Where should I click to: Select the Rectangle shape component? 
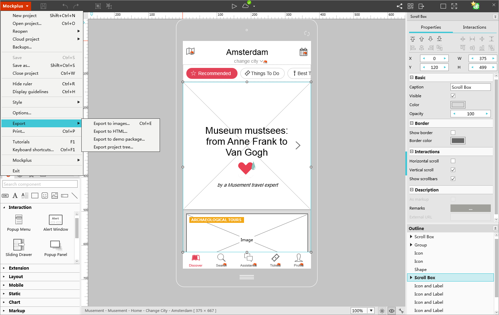(35, 196)
